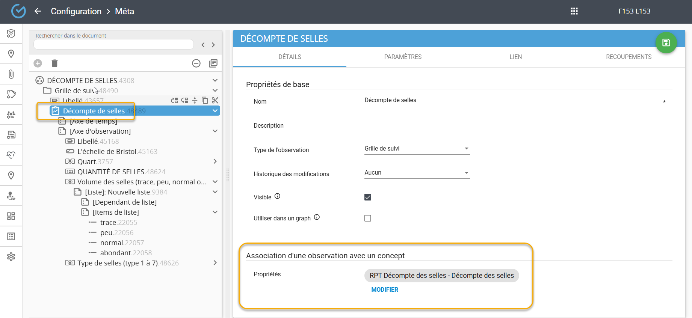The image size is (692, 318).
Task: Click the RPT Décompte des selles chip
Action: click(441, 276)
